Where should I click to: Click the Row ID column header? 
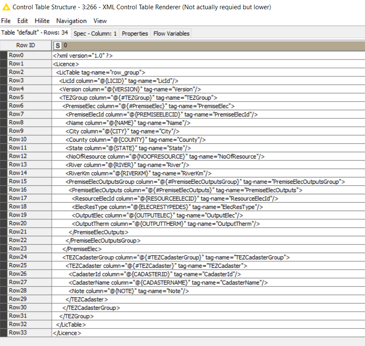tap(26, 45)
